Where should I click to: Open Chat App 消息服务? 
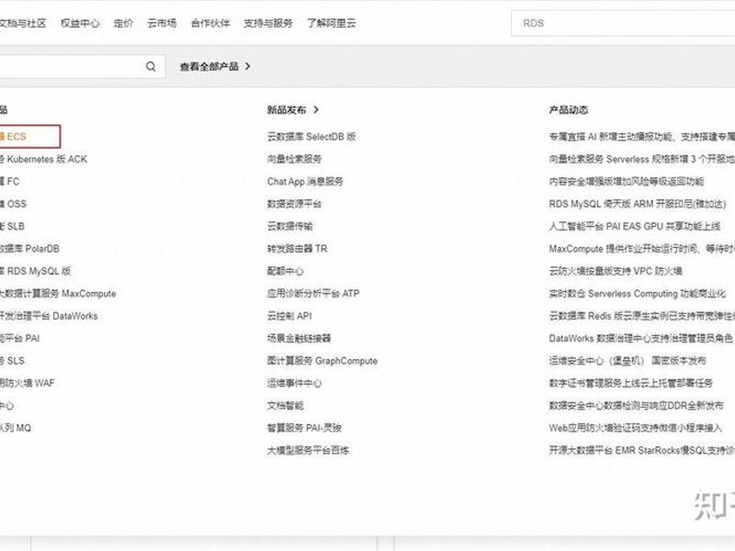pyautogui.click(x=305, y=181)
